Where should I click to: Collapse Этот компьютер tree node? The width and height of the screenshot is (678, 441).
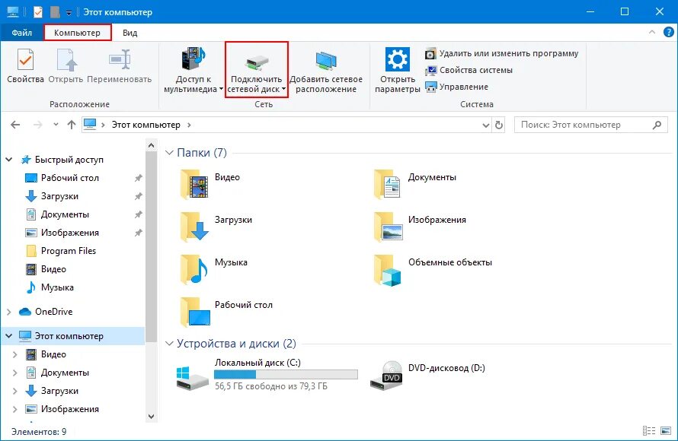[8, 336]
